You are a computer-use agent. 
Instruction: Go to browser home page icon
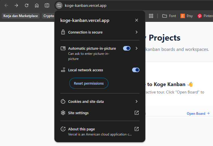[37, 5]
